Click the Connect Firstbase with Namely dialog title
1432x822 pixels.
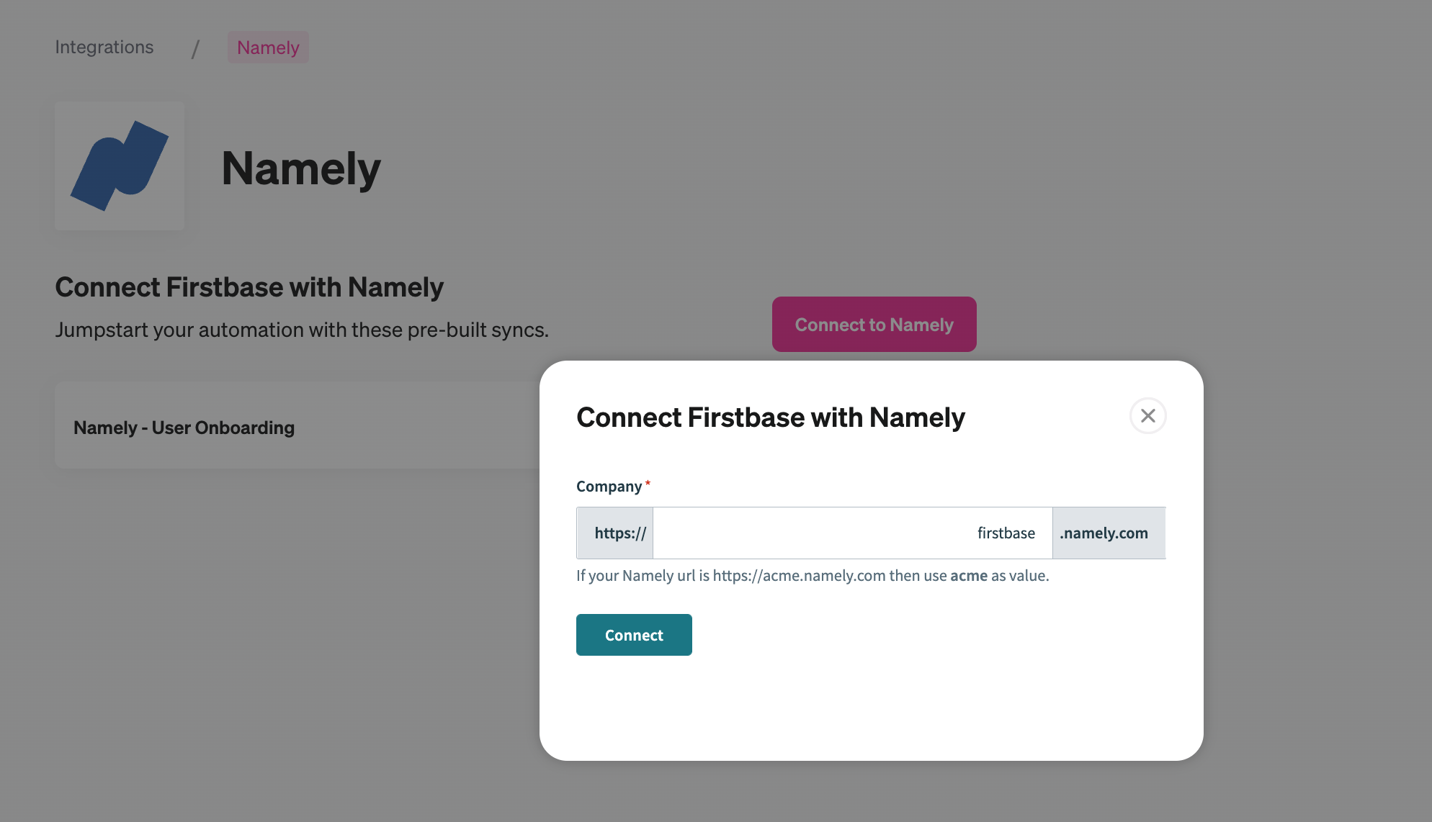(x=771, y=417)
